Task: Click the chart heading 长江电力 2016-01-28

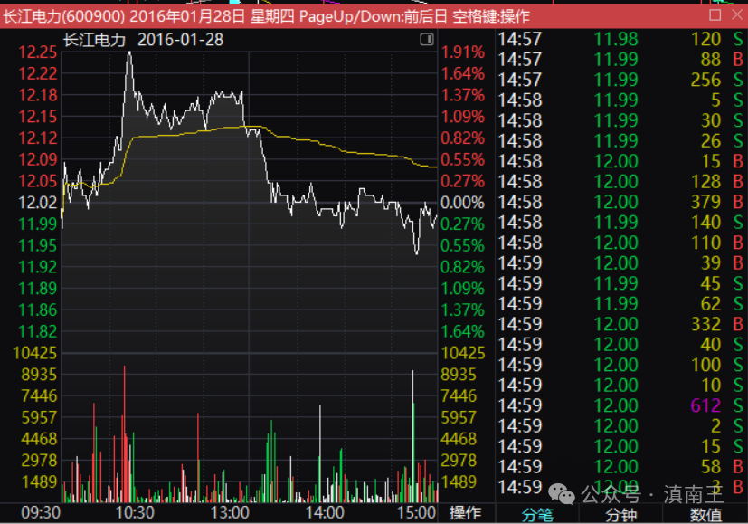Action: tap(143, 40)
